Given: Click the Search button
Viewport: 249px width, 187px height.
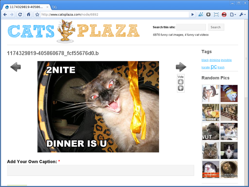Looking at the screenshot, I should (216, 27).
